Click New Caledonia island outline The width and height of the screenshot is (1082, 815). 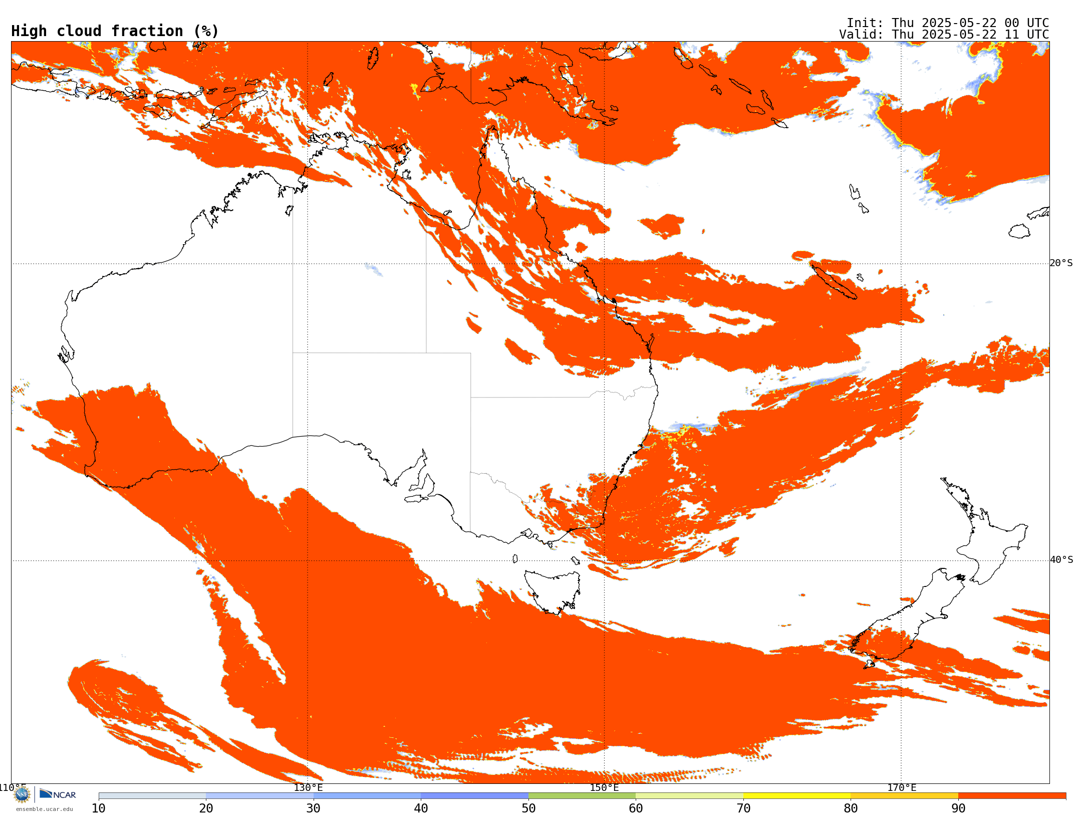[834, 282]
